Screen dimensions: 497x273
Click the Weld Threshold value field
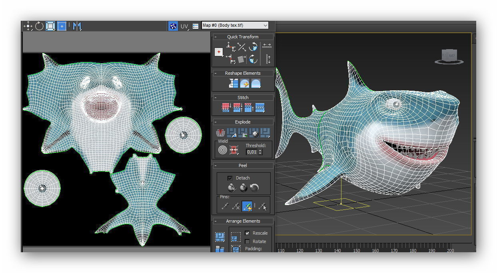coord(251,152)
